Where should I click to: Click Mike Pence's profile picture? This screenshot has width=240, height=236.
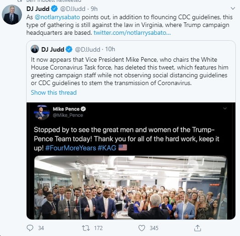point(42,113)
